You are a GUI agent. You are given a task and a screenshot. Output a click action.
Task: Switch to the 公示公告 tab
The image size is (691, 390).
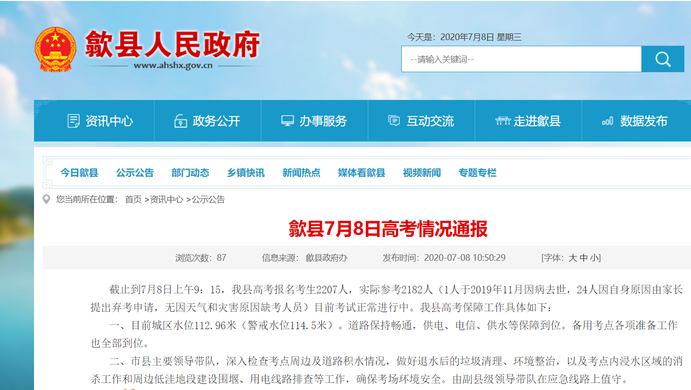click(135, 173)
